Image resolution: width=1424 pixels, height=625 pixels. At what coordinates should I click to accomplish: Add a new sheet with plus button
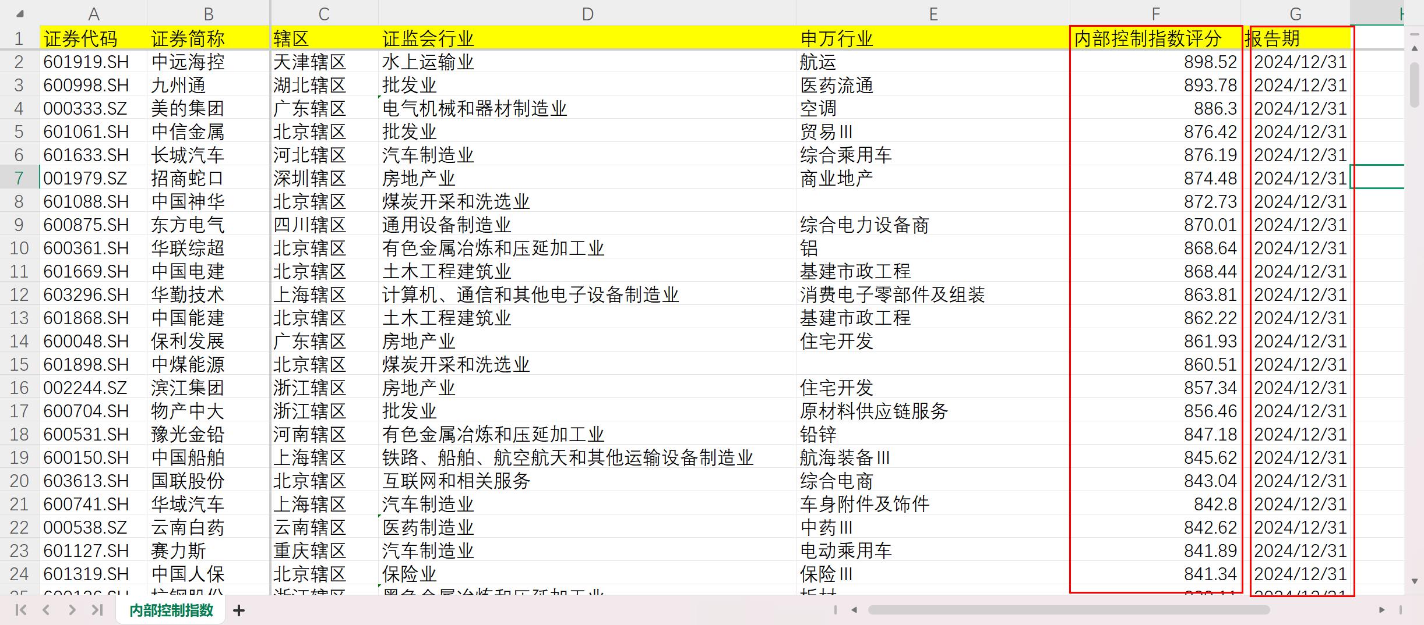[x=239, y=610]
